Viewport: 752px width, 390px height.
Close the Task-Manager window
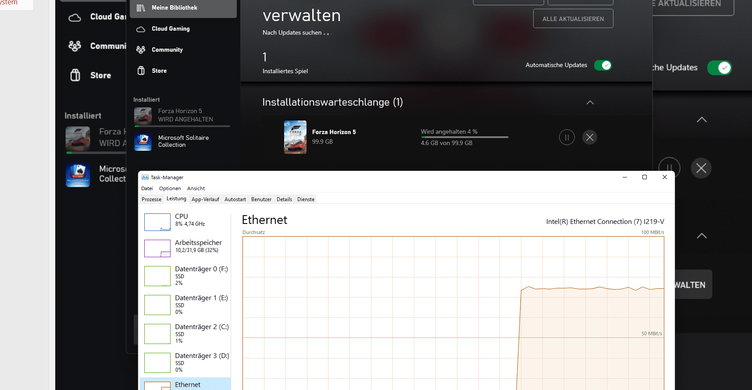665,177
